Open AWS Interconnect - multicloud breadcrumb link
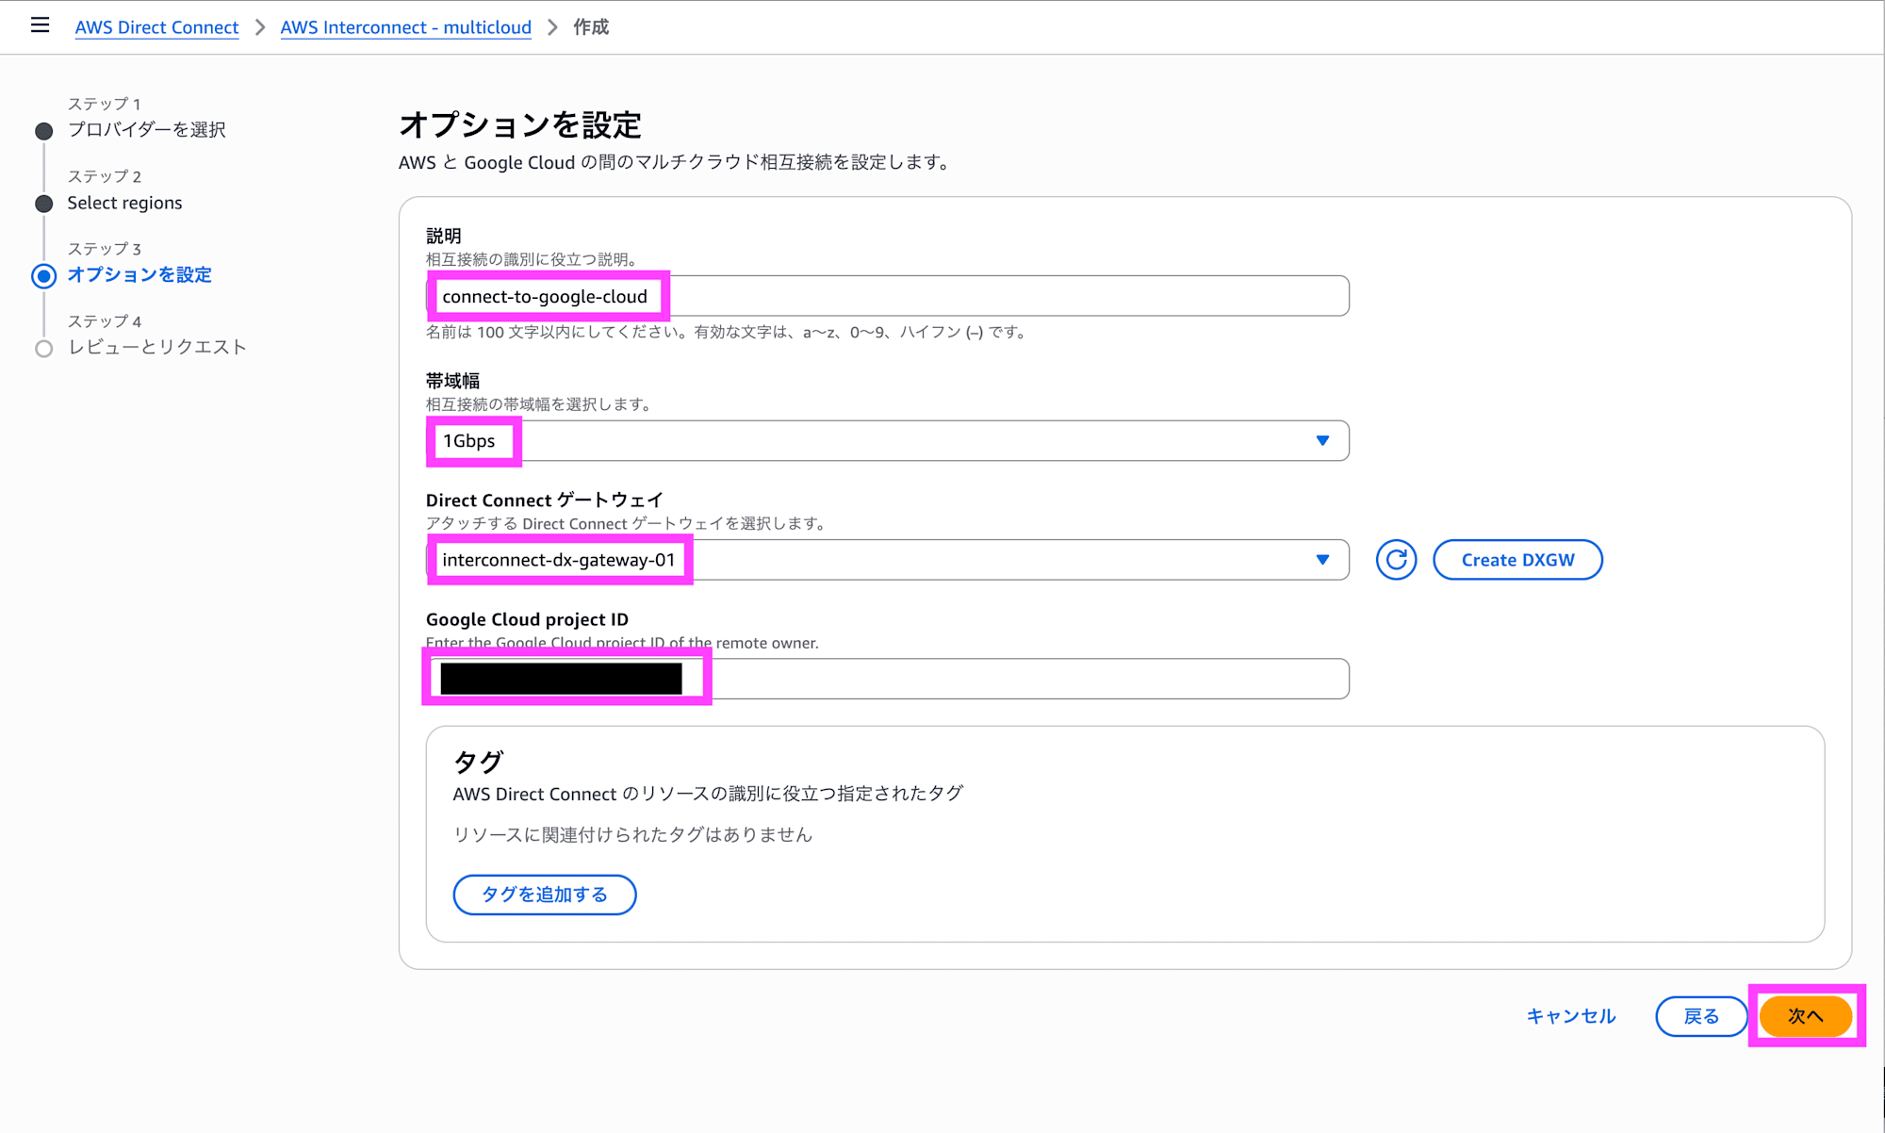This screenshot has width=1885, height=1133. 405,27
